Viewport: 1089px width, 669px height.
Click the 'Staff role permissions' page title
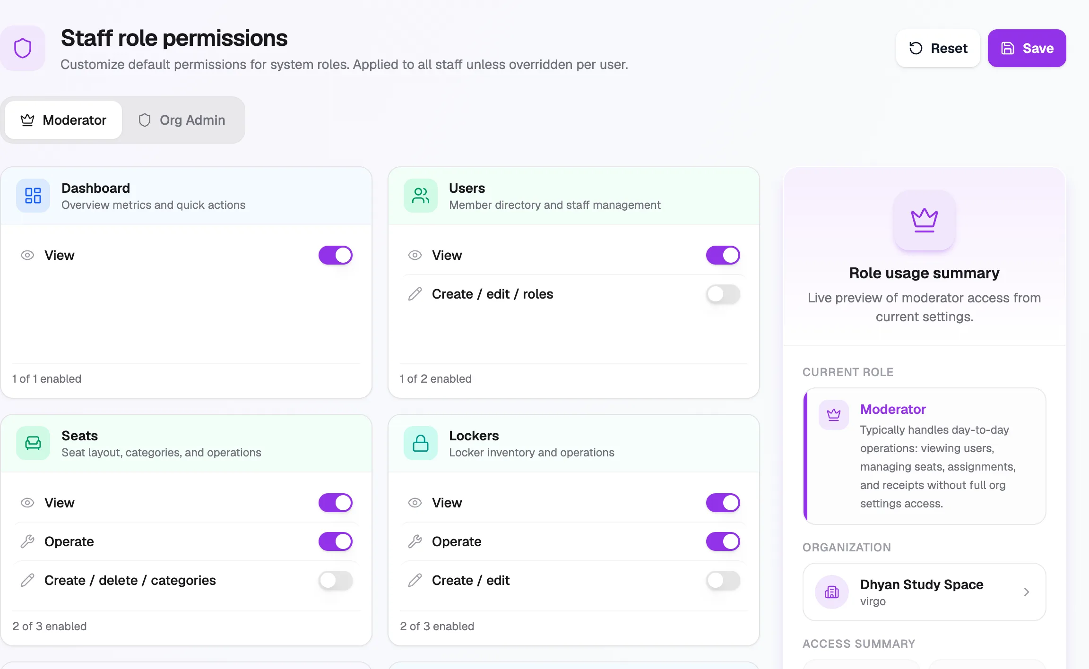(x=174, y=38)
